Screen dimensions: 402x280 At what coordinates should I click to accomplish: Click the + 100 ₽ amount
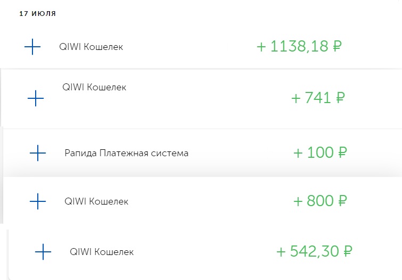320,152
